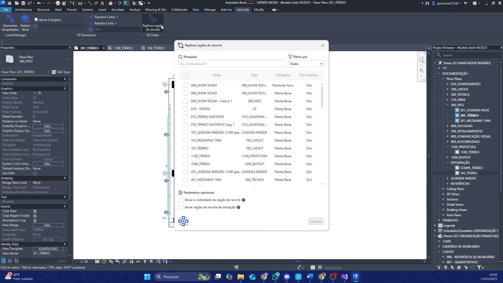The image size is (503, 283).
Task: Click the Undo arrow icon
Action: point(39,3)
